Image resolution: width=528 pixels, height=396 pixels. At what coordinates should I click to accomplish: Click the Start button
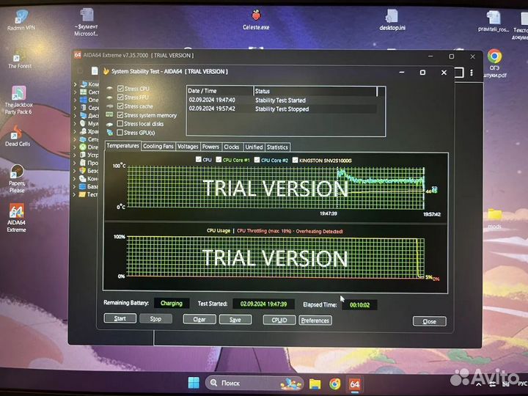click(120, 318)
